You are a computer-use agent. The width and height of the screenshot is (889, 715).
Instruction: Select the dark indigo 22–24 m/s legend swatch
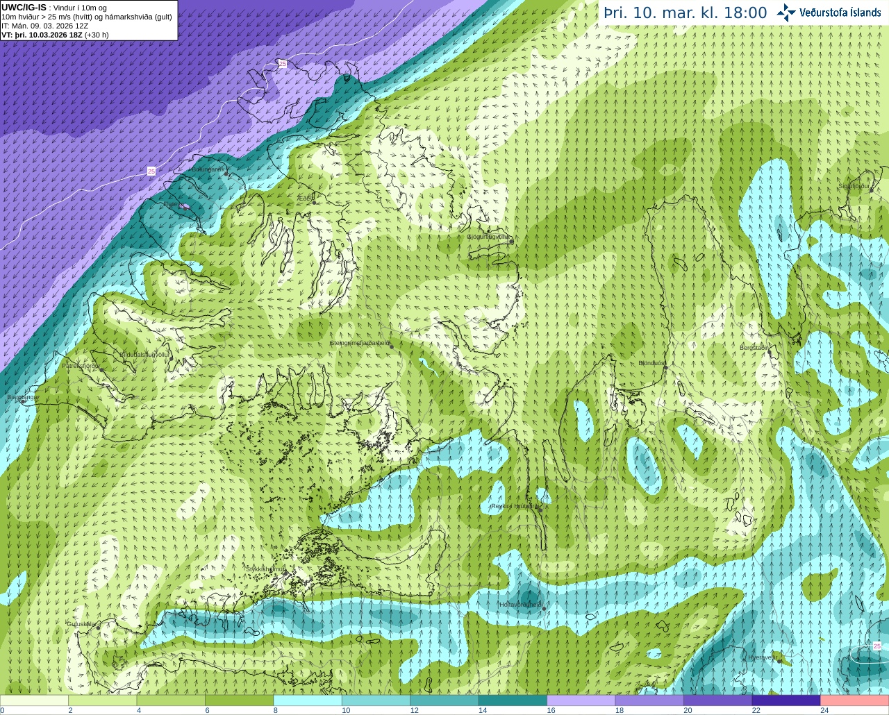[786, 700]
